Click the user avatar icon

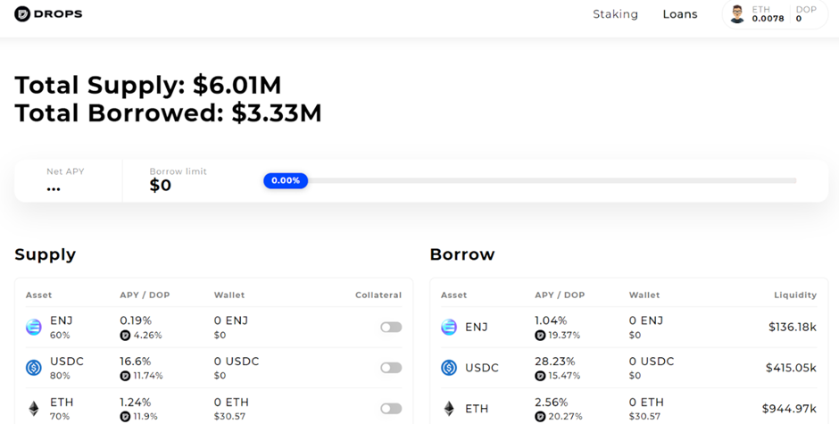tap(737, 14)
